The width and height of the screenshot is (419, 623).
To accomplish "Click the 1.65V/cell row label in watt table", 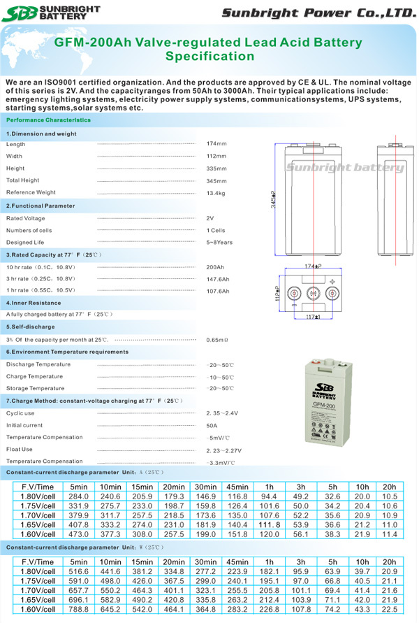I will tap(38, 599).
